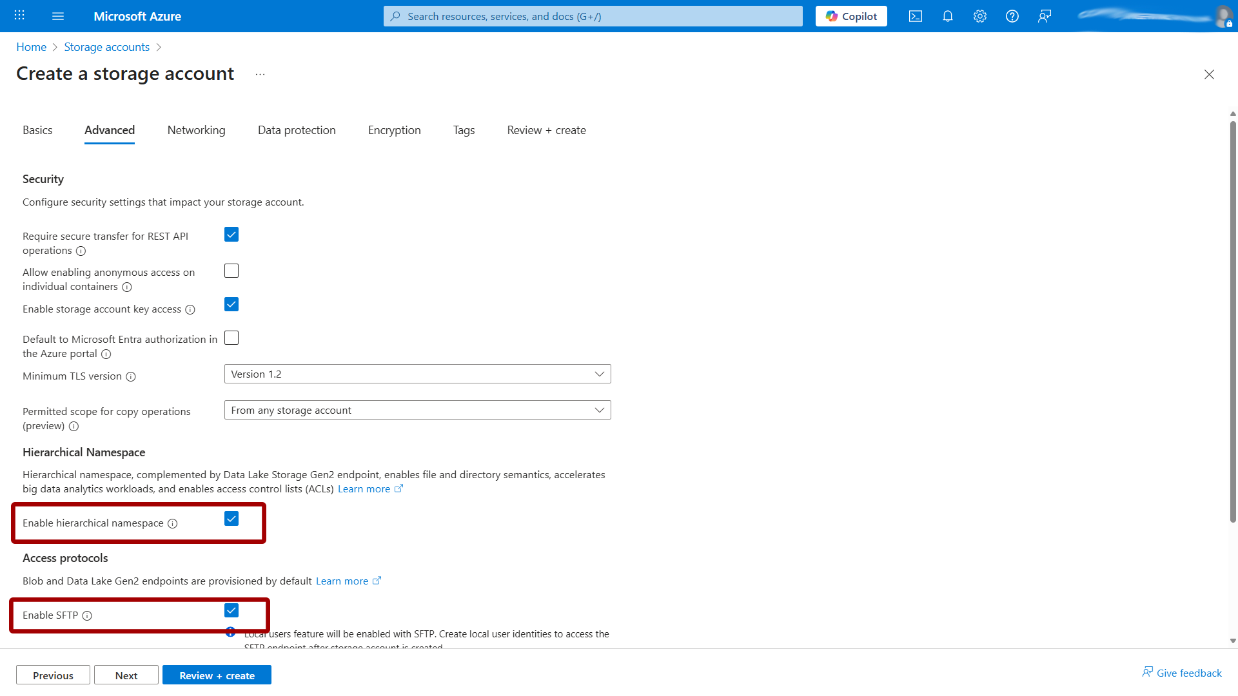
Task: Launch Cloud Shell from the top bar
Action: pos(915,16)
